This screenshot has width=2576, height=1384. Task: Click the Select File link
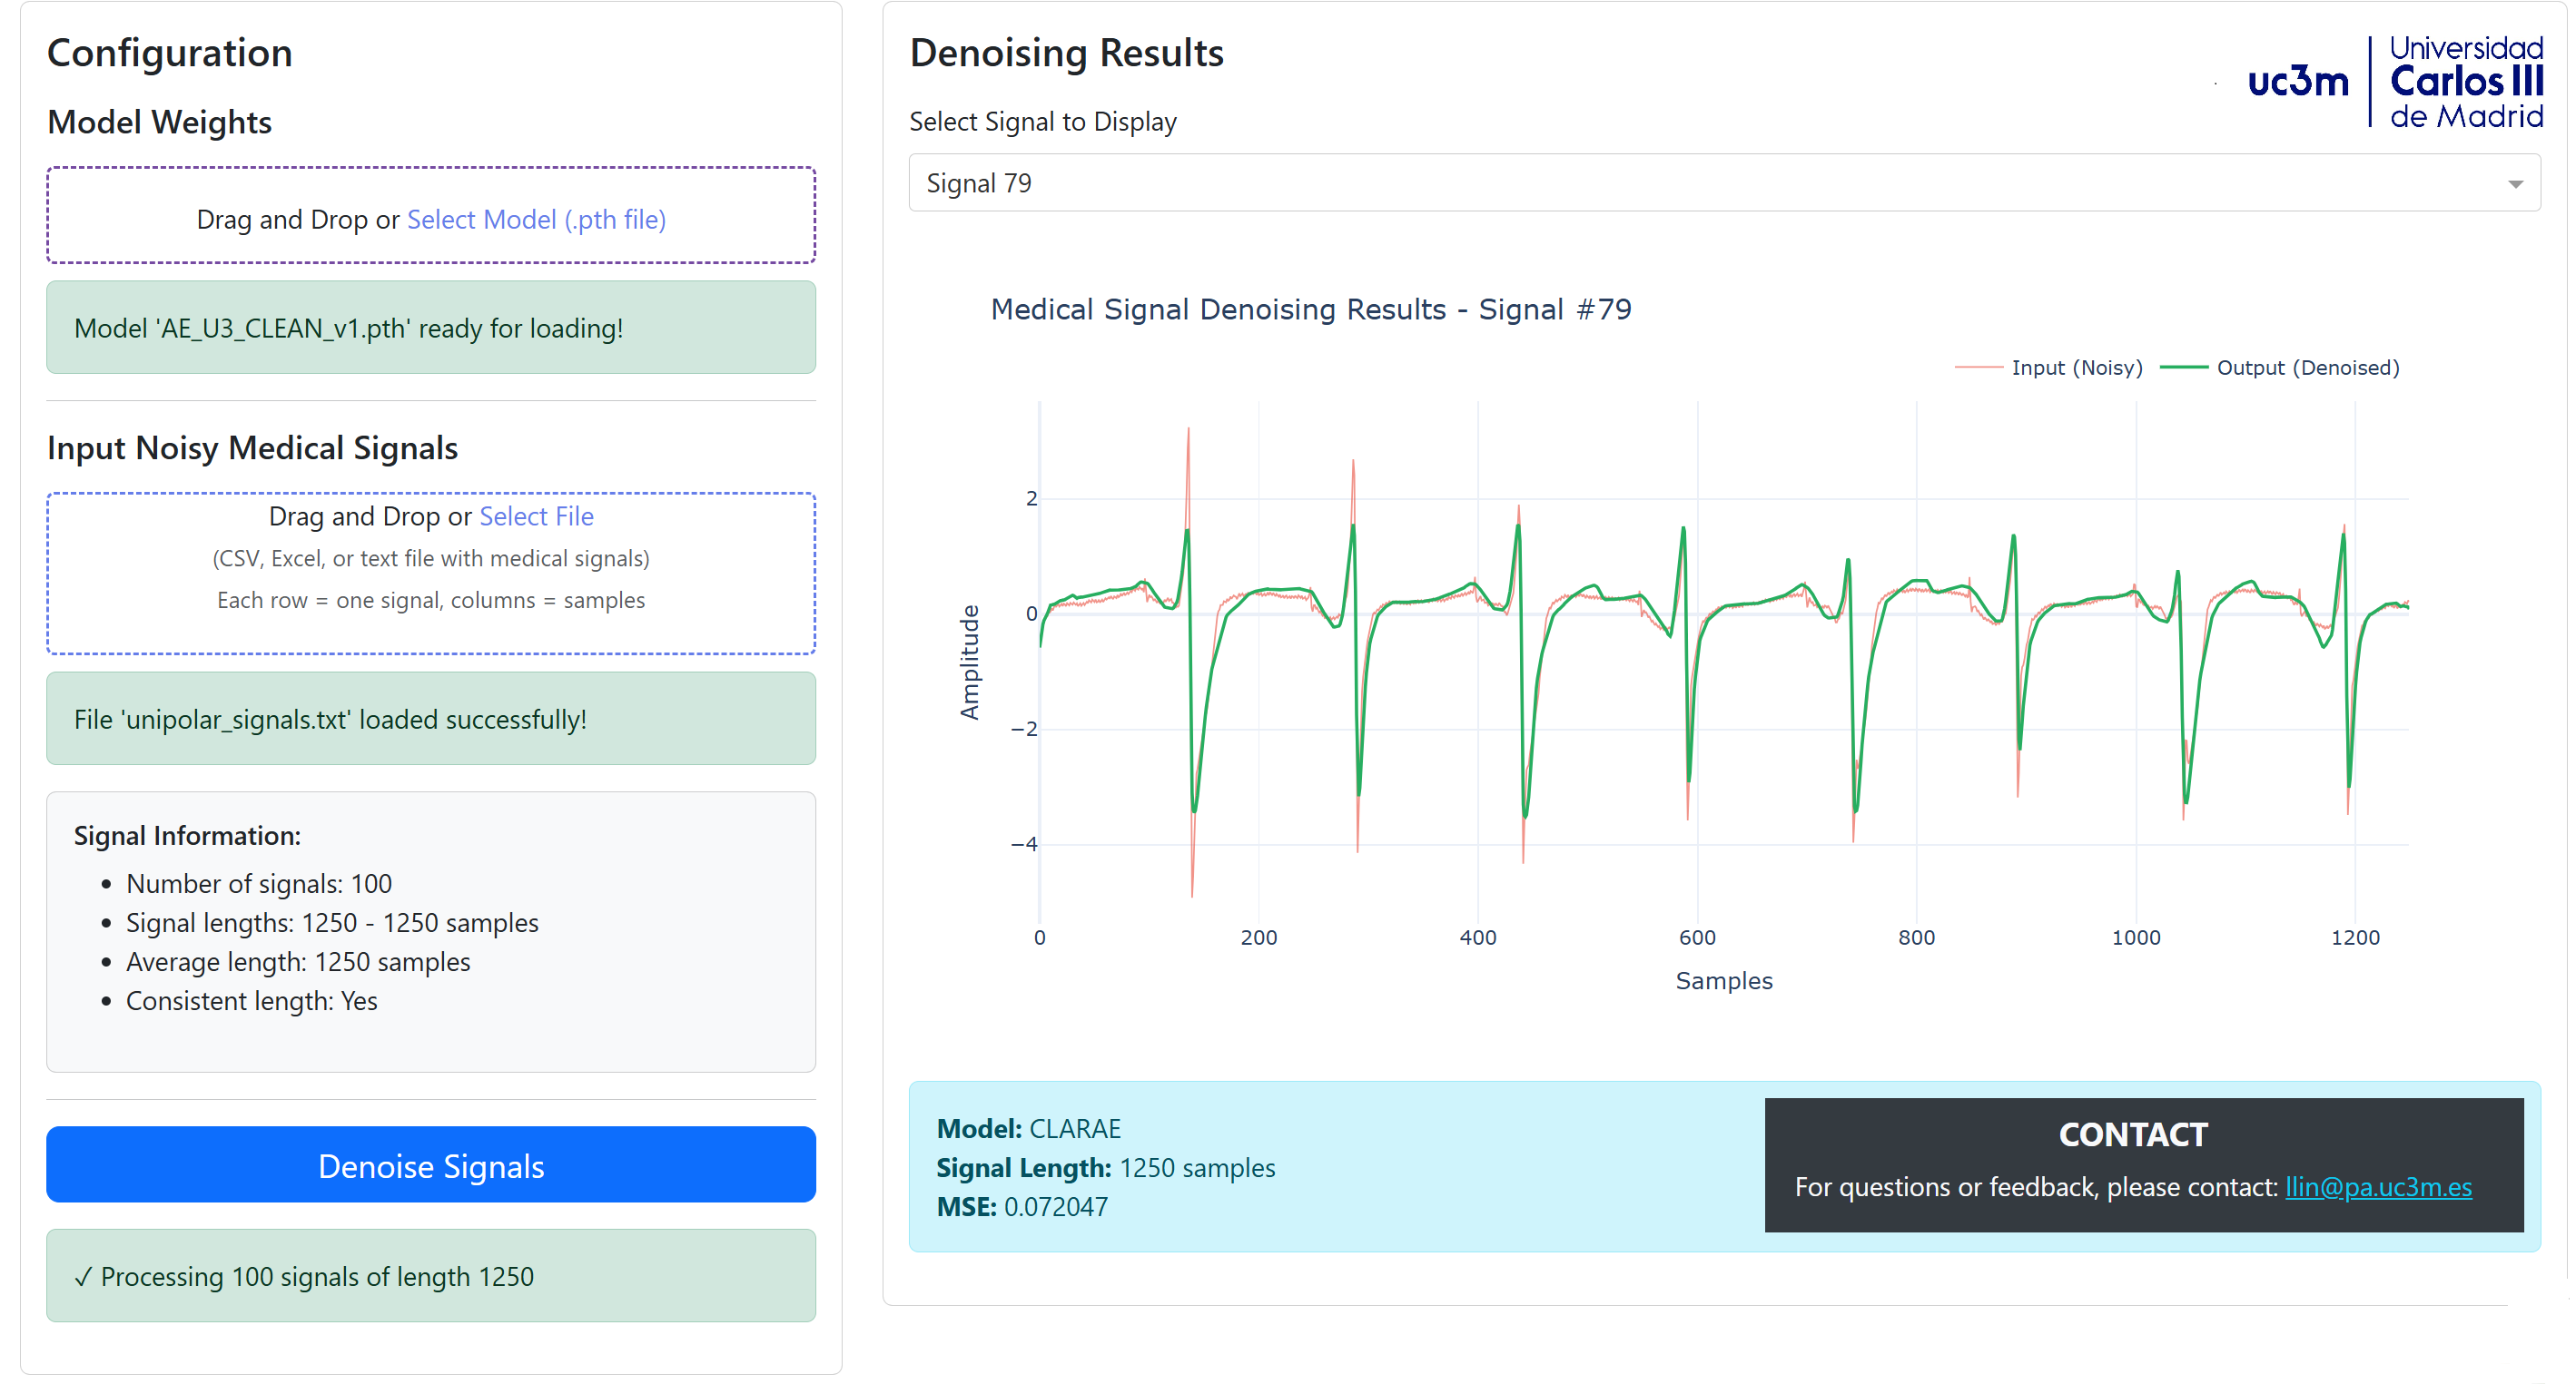click(536, 515)
